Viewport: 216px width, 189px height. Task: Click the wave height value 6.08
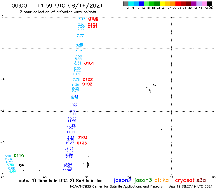tap(12, 168)
